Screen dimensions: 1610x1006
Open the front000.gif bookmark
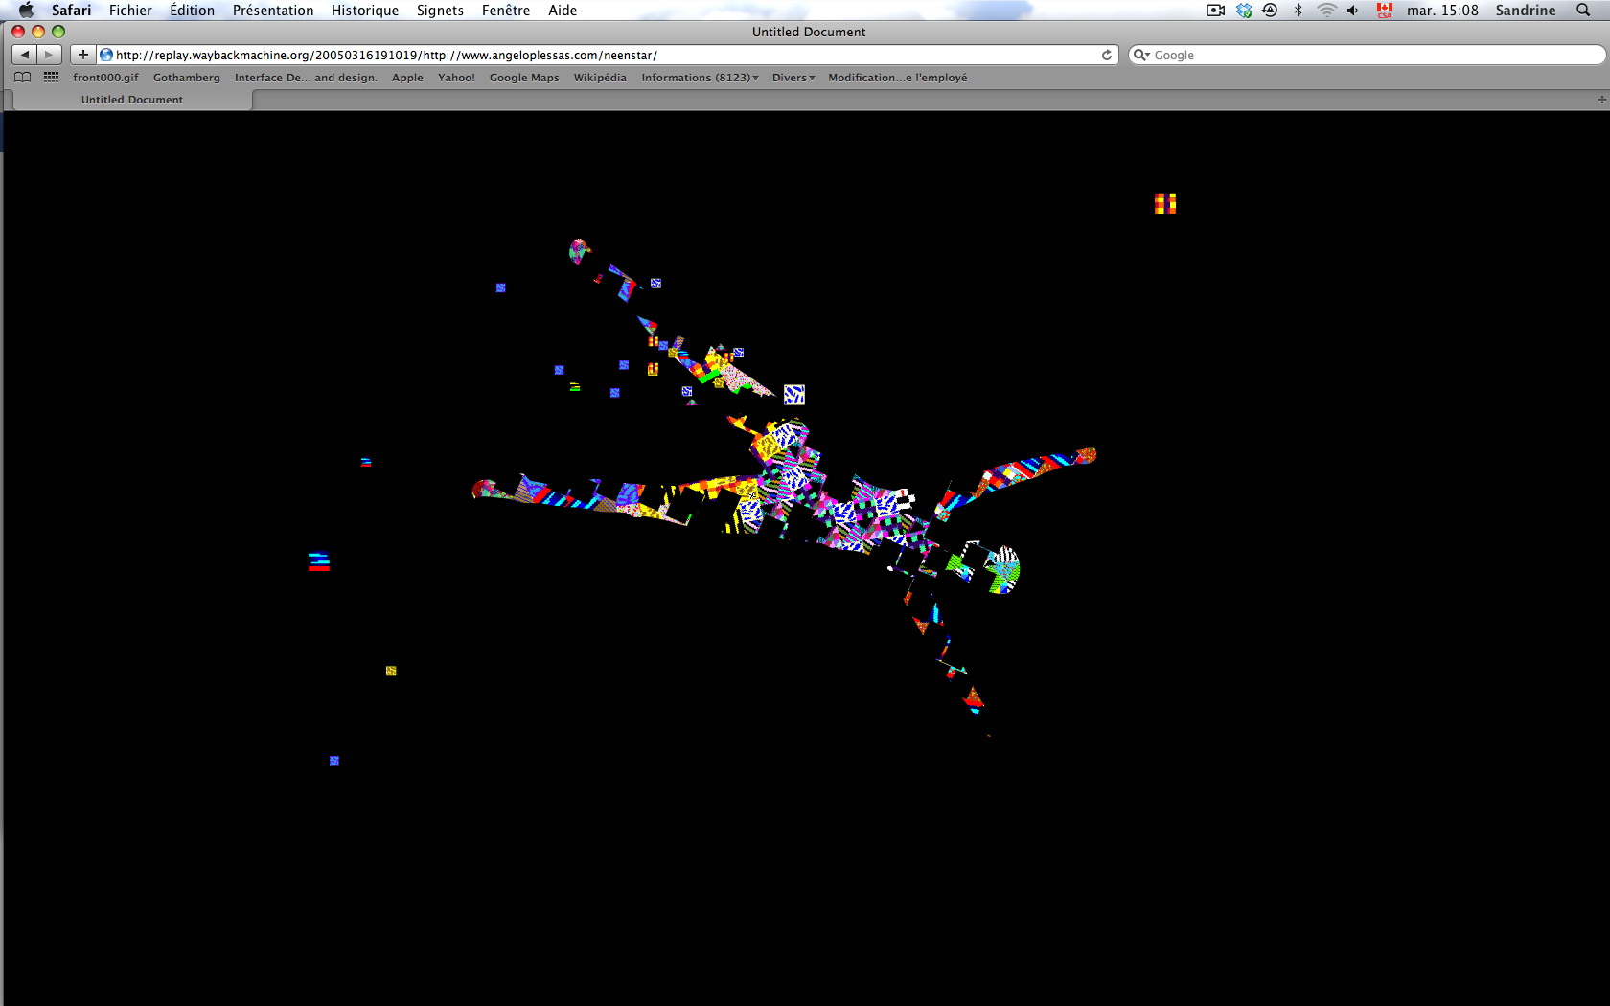[x=105, y=78]
